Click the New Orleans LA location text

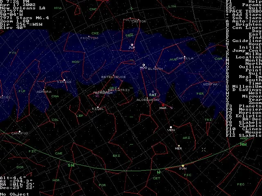click(x=23, y=8)
